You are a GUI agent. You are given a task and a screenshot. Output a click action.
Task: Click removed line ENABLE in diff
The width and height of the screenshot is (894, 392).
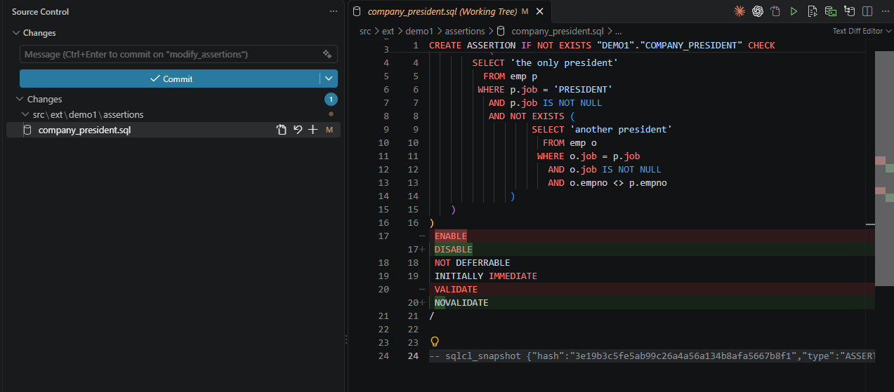[x=450, y=236]
